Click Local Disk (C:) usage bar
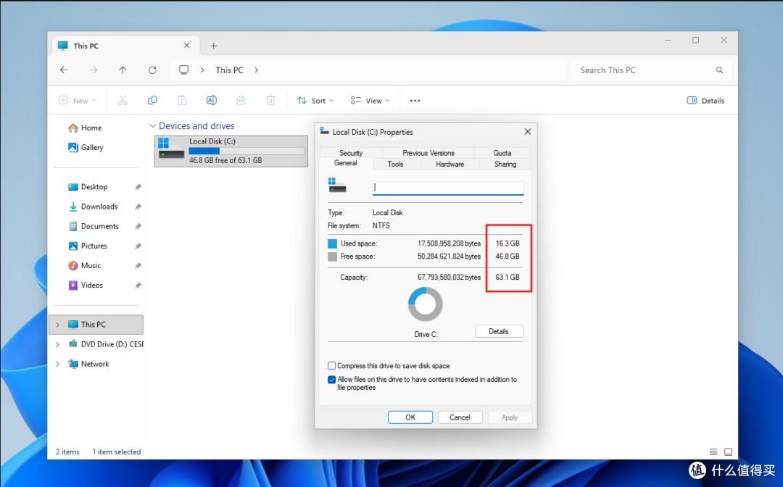 pos(246,151)
